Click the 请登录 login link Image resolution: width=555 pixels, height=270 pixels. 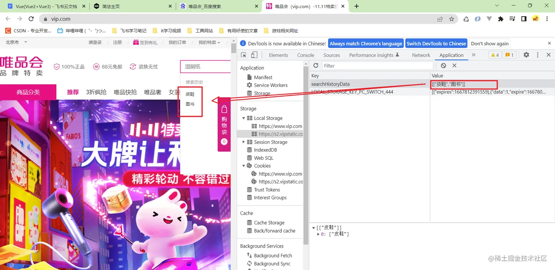click(95, 42)
